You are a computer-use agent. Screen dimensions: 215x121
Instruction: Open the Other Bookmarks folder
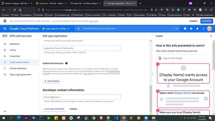(x=205, y=15)
